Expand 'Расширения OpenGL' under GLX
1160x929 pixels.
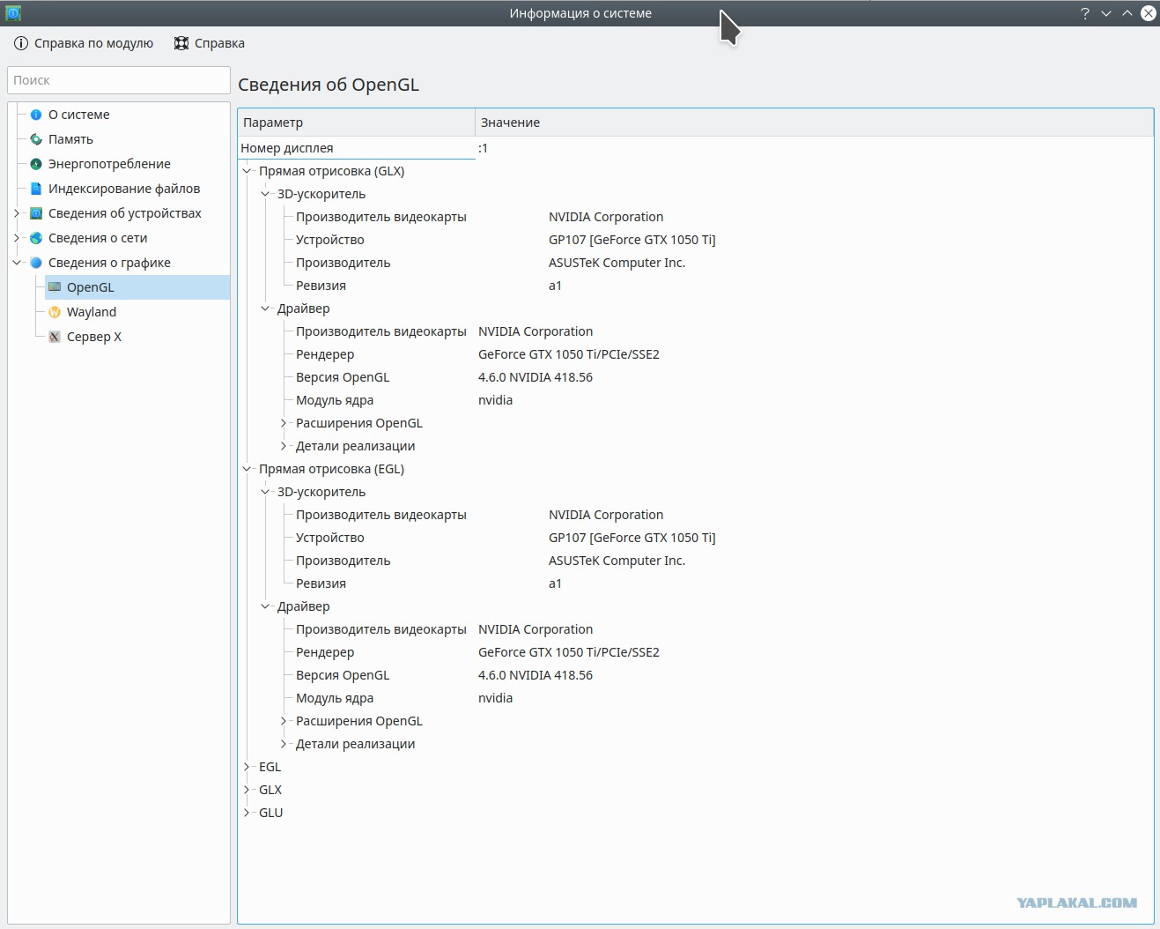click(x=284, y=423)
